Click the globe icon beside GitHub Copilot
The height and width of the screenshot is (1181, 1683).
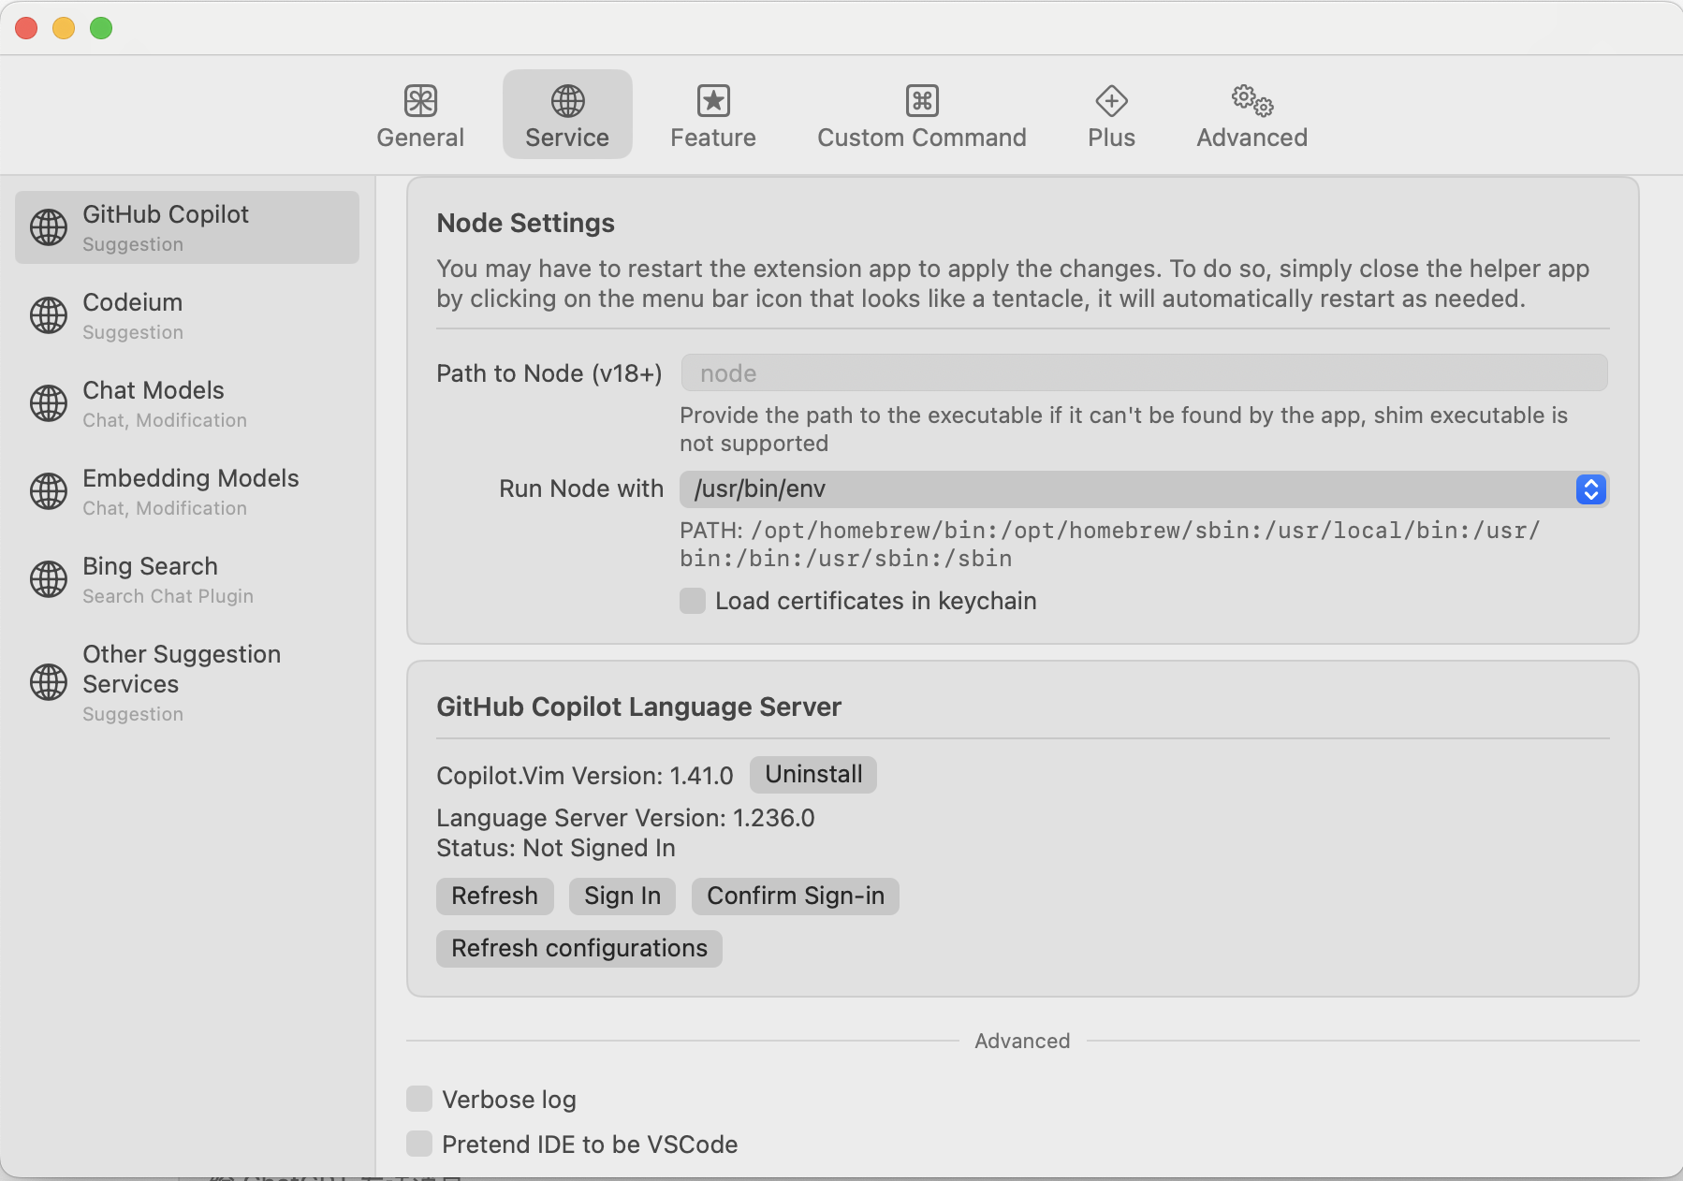(49, 227)
